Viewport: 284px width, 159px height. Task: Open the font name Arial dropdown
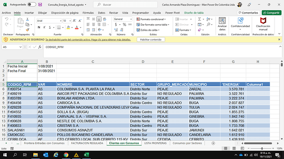[x=61, y=21]
